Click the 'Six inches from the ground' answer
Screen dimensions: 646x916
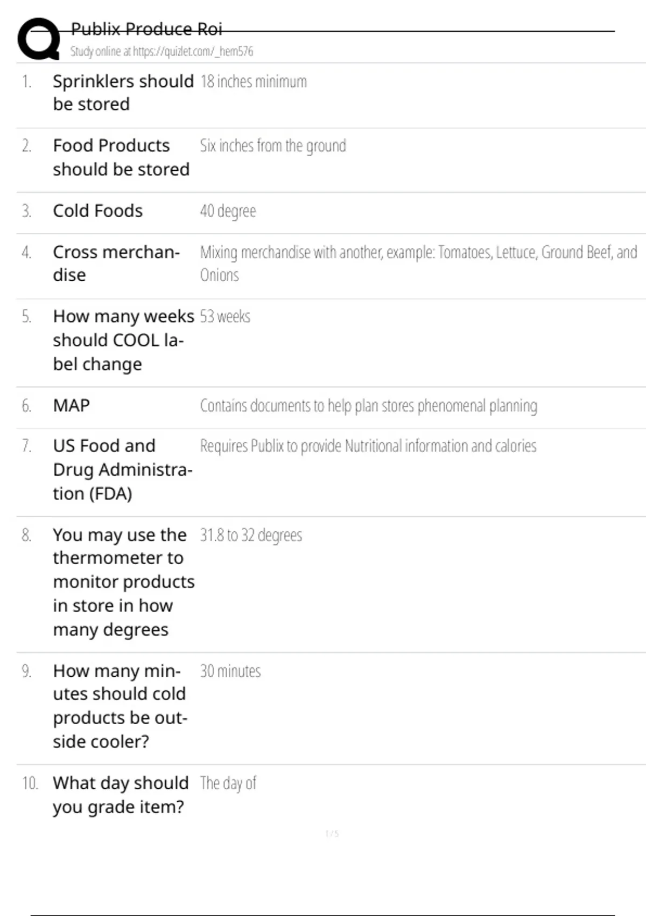point(273,146)
